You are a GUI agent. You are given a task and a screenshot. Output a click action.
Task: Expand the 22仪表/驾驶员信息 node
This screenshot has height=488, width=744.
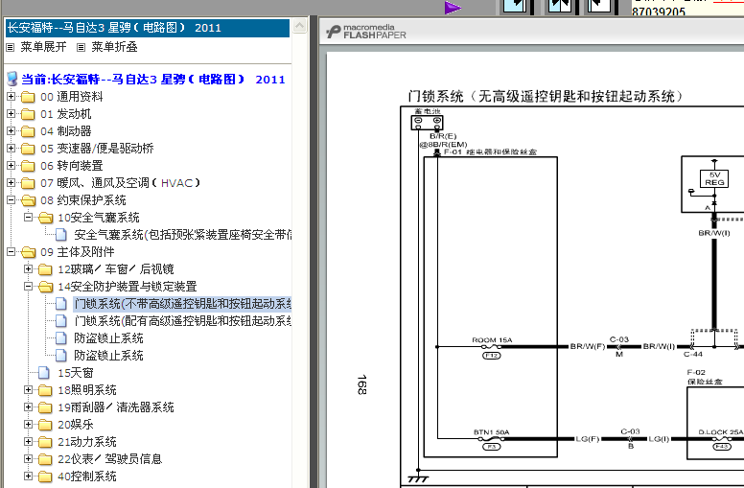28,459
